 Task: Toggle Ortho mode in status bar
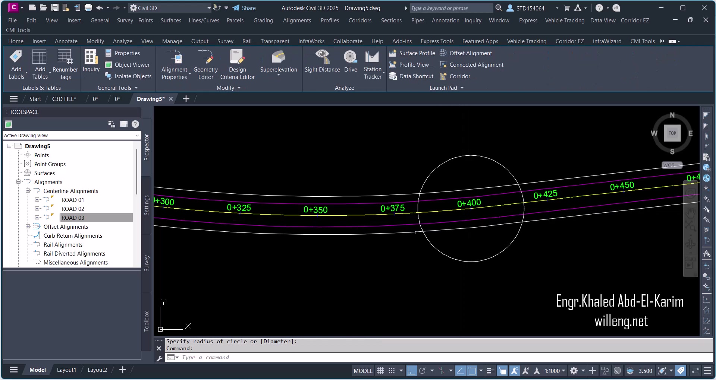click(x=411, y=370)
